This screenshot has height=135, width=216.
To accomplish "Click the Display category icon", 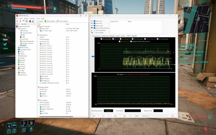I will click(x=19, y=54).
